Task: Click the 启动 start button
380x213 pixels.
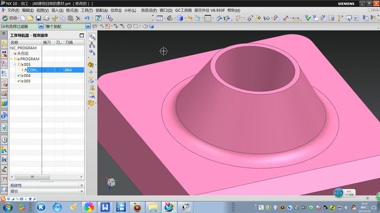Action: point(10,18)
